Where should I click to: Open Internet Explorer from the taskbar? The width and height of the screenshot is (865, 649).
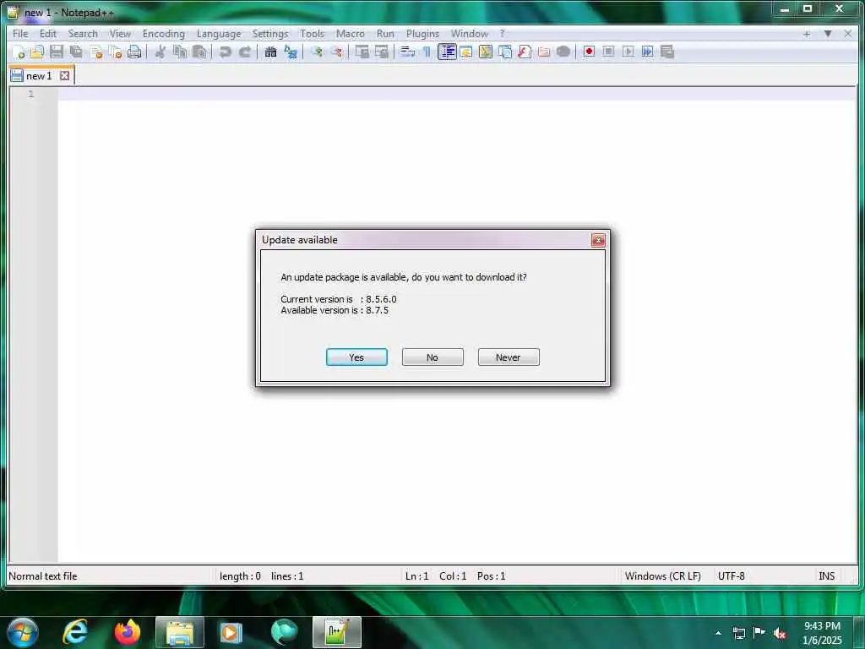[75, 632]
